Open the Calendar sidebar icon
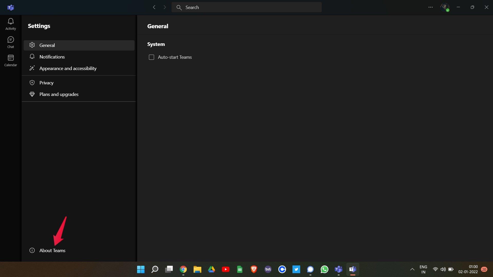The height and width of the screenshot is (277, 493). [11, 61]
